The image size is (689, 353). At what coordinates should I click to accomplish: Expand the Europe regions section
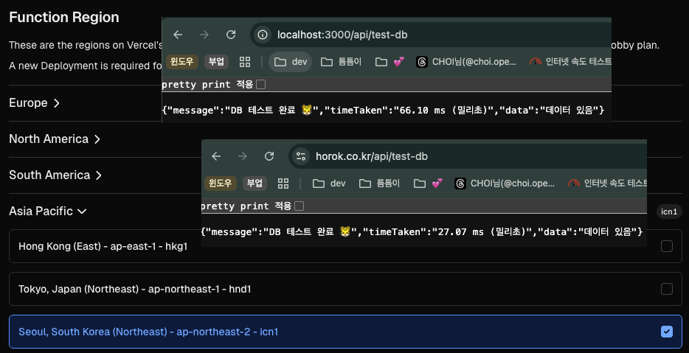(x=35, y=103)
